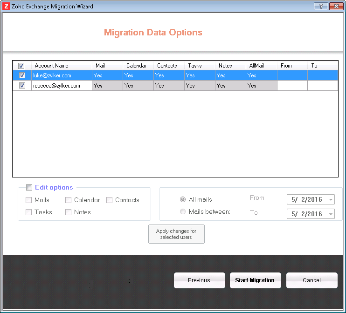Toggle the select-all accounts header checkbox
The width and height of the screenshot is (346, 313).
click(x=21, y=66)
